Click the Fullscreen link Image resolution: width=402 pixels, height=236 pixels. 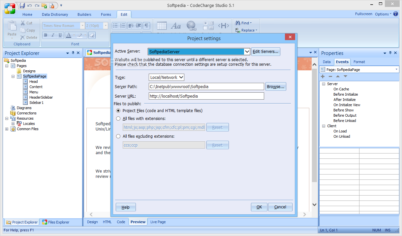coord(364,14)
